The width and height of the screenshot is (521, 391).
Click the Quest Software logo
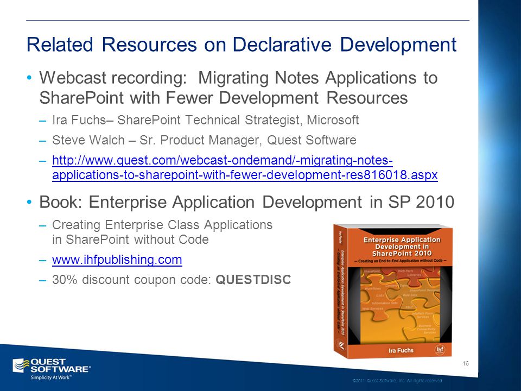(x=51, y=369)
